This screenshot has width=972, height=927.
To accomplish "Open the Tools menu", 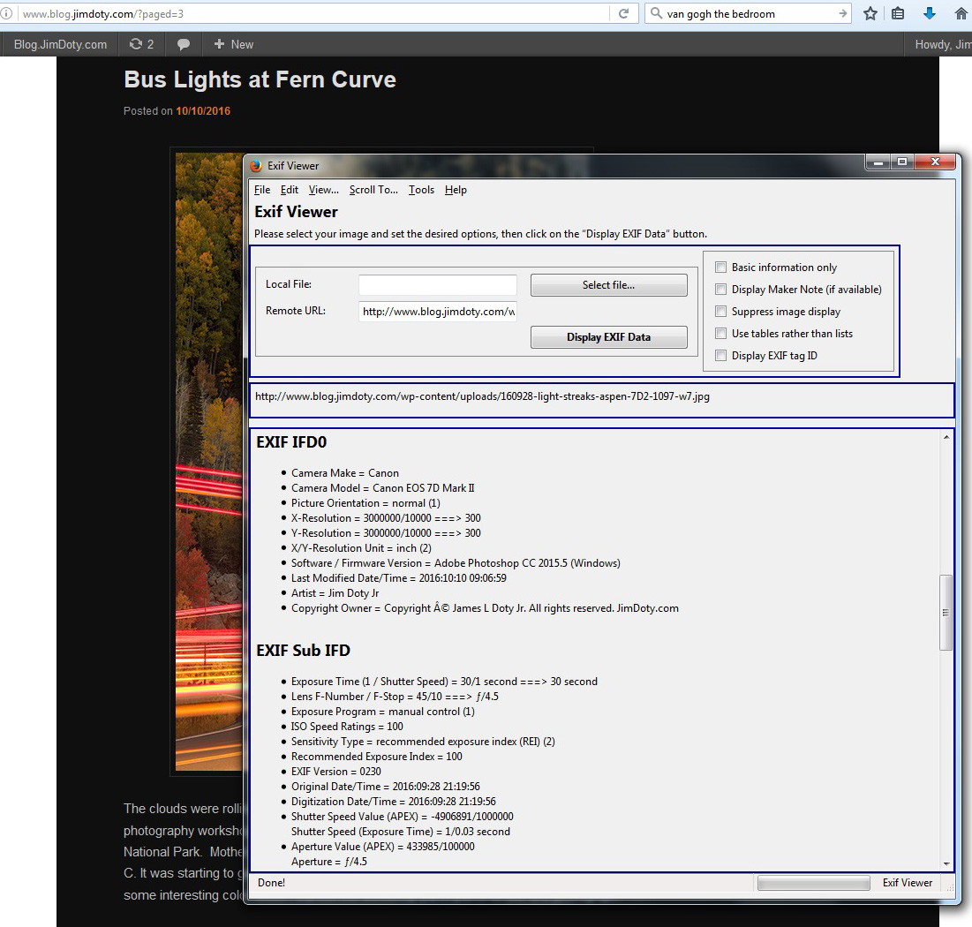I will pyautogui.click(x=421, y=190).
